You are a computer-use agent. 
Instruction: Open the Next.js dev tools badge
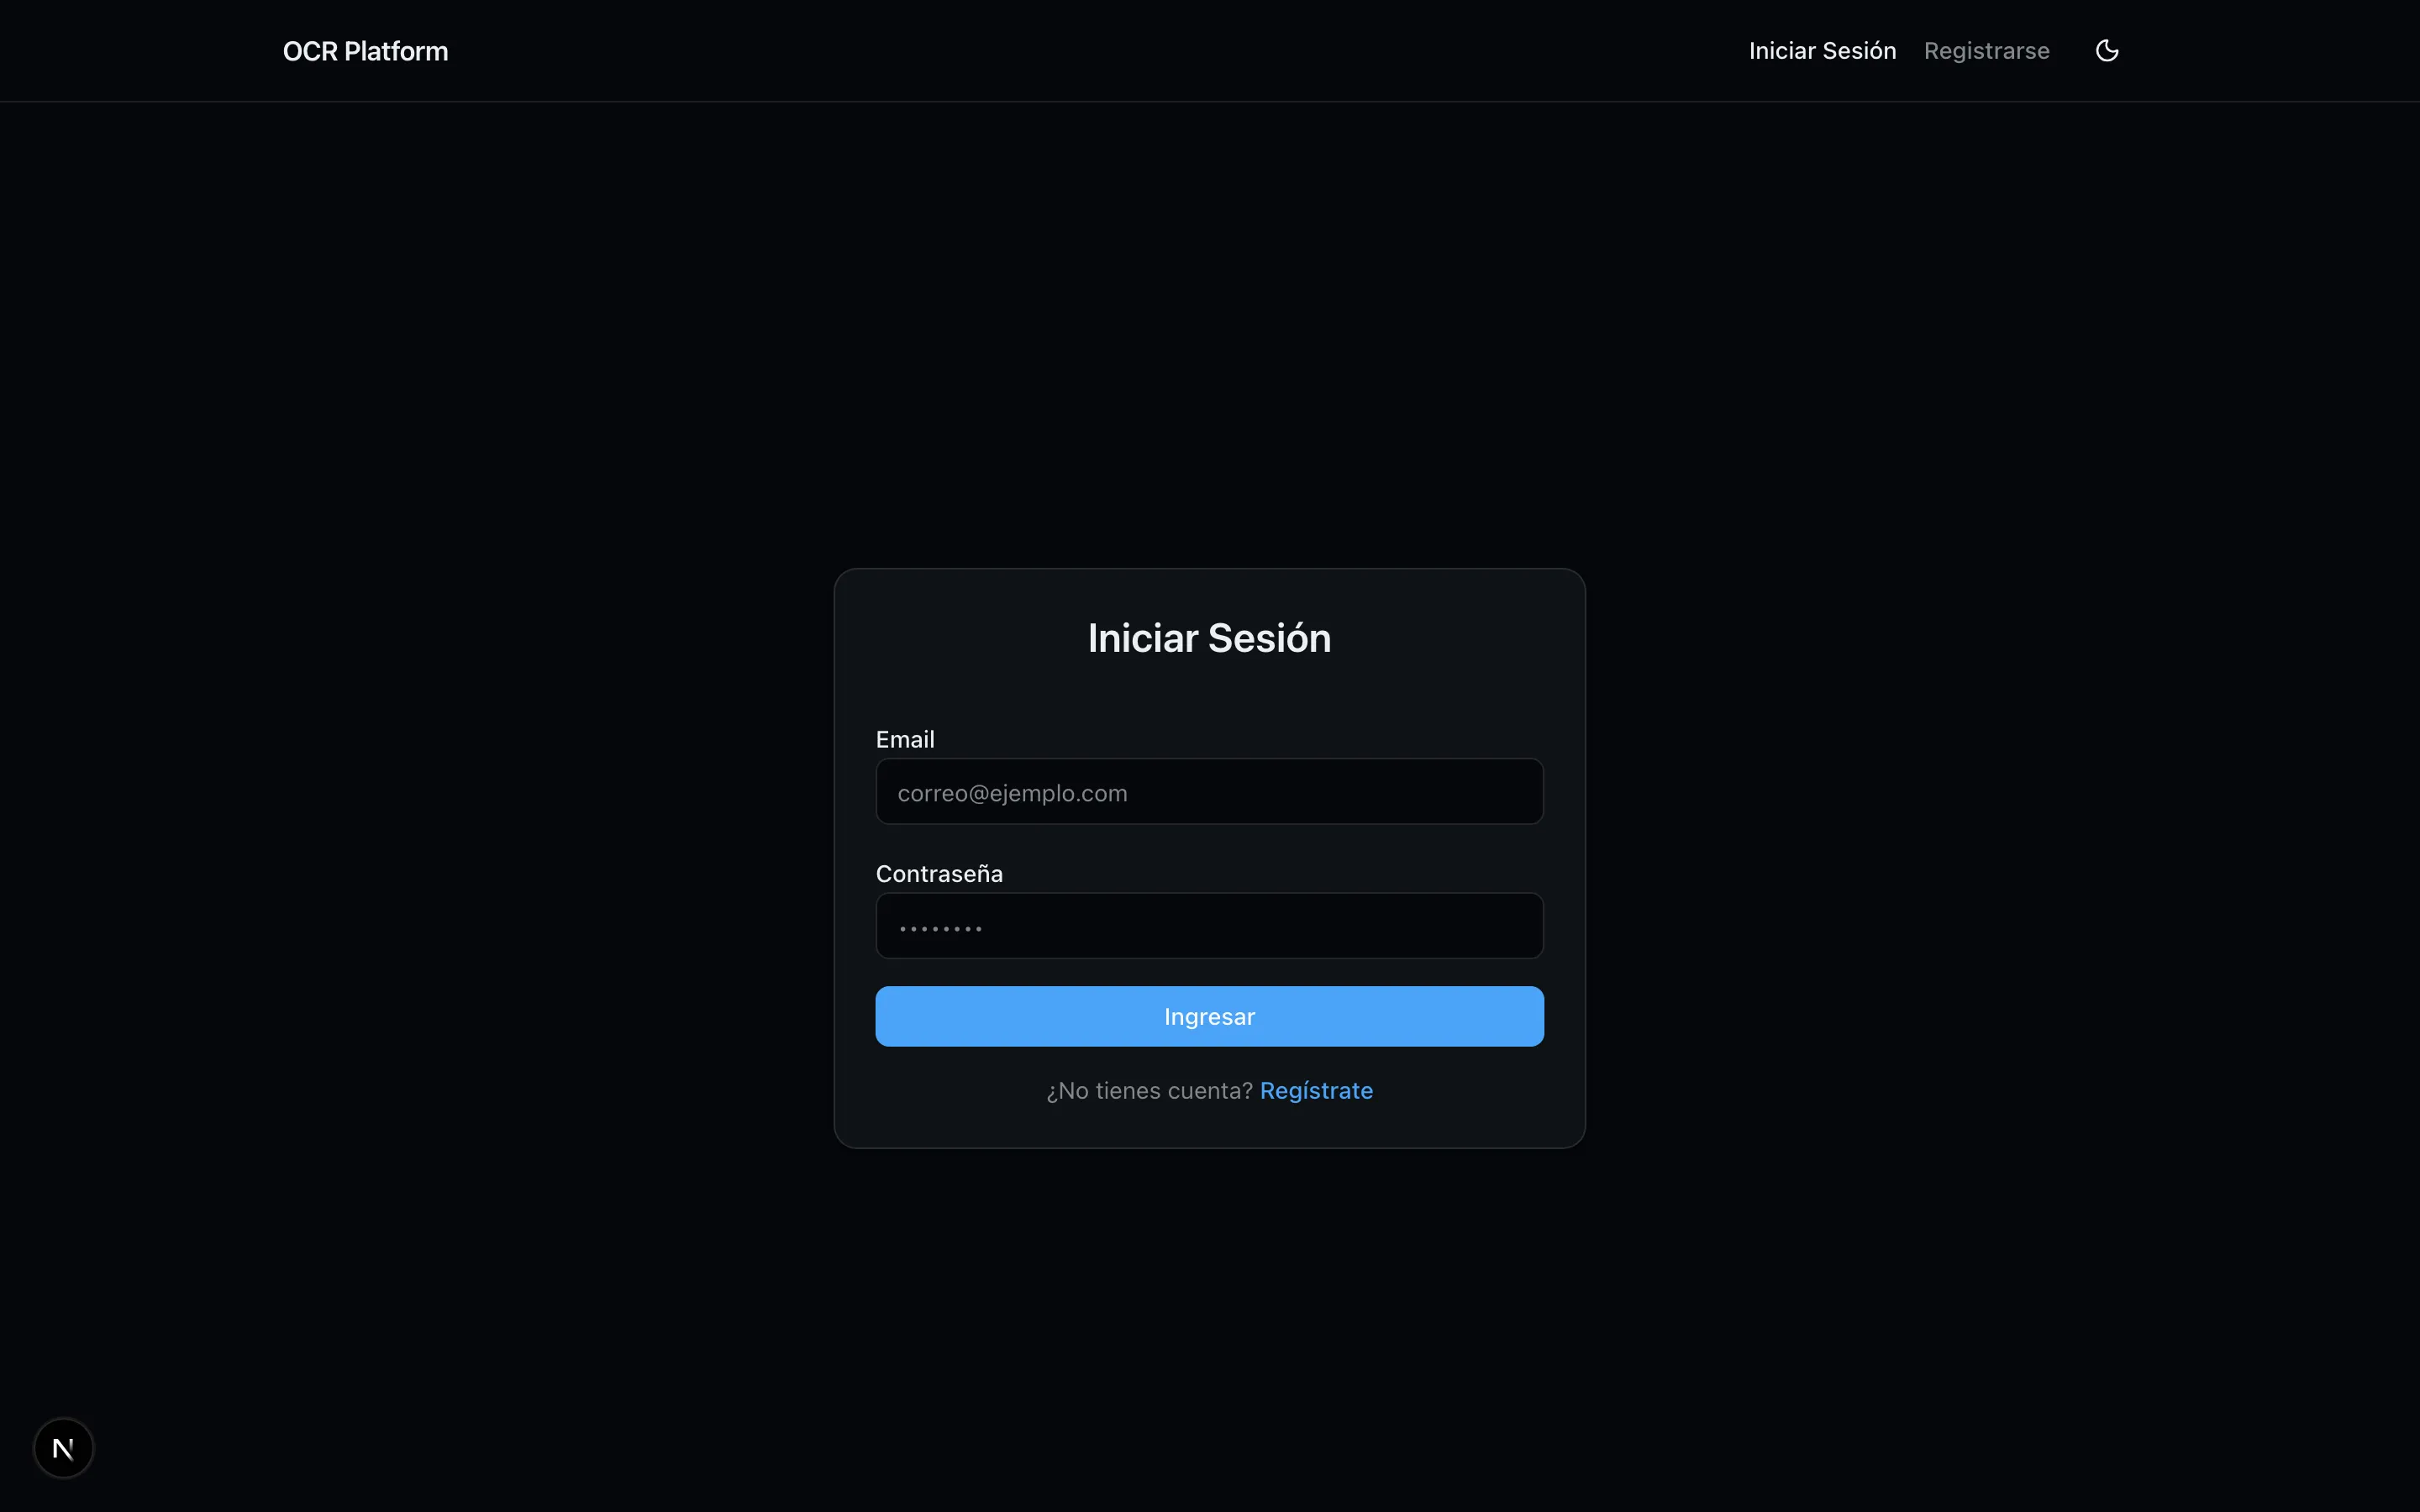click(63, 1447)
